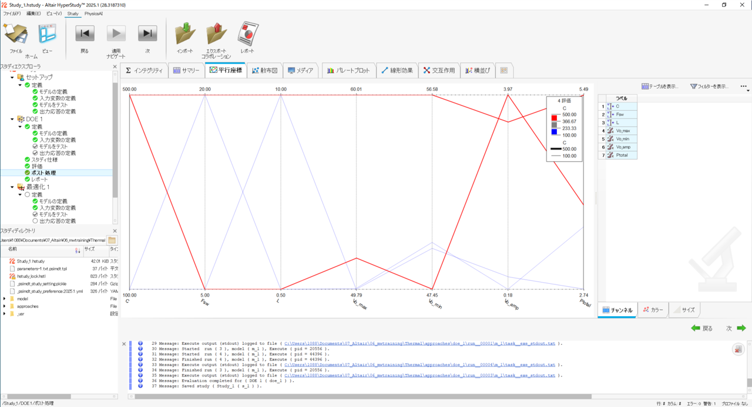752x407 pixels.
Task: Clear the message log with the bottom-right icon
Action: point(738,349)
